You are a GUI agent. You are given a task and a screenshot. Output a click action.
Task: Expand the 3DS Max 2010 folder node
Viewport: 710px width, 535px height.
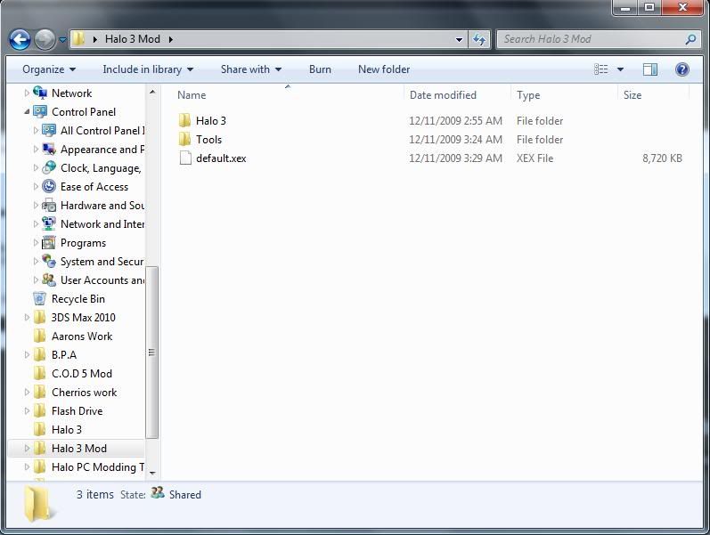[27, 317]
